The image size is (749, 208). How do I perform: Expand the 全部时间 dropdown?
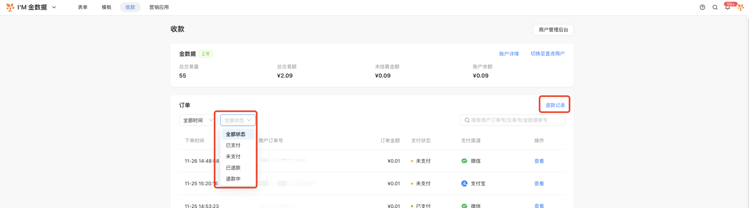coord(198,120)
